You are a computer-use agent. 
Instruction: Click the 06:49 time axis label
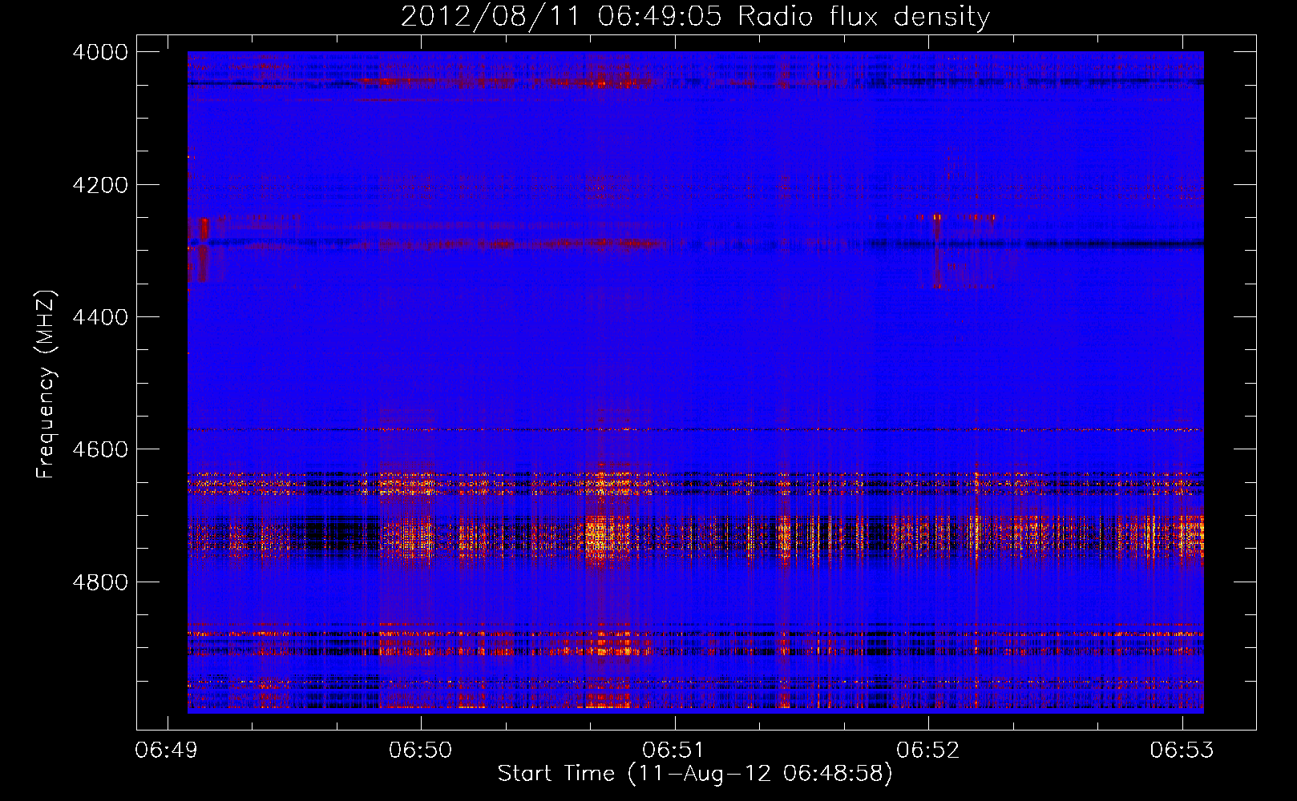click(x=167, y=751)
